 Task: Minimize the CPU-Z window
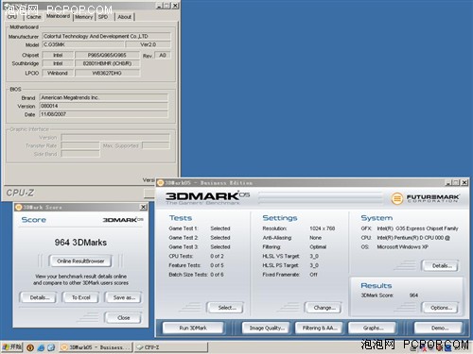[160, 6]
